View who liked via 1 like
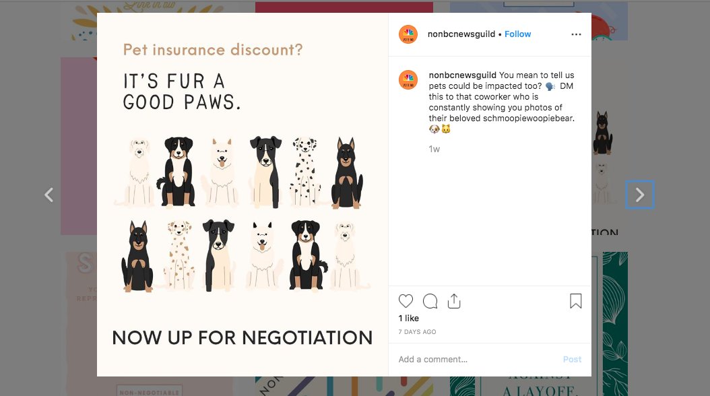The width and height of the screenshot is (710, 396). [x=408, y=318]
